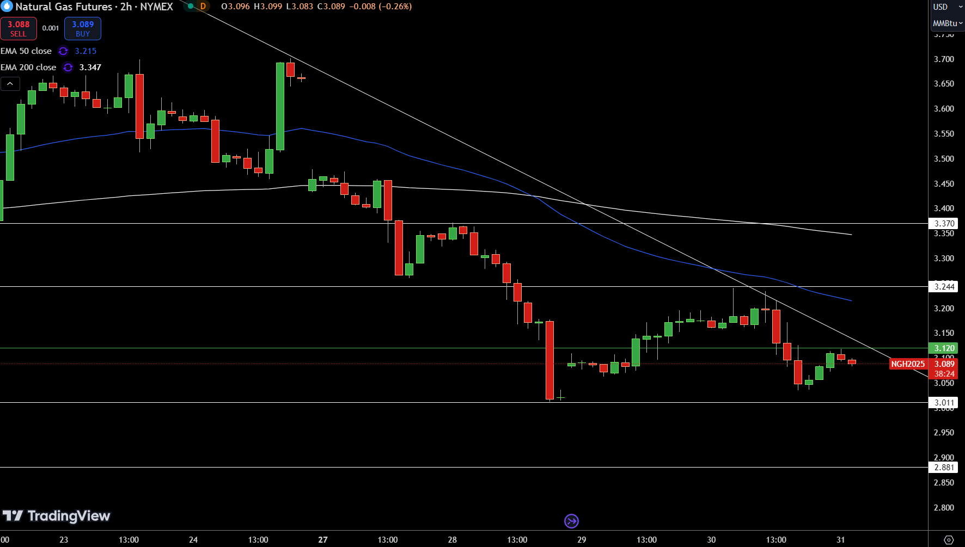965x547 pixels.
Task: Click the 2.881 horizontal line price label
Action: (944, 468)
